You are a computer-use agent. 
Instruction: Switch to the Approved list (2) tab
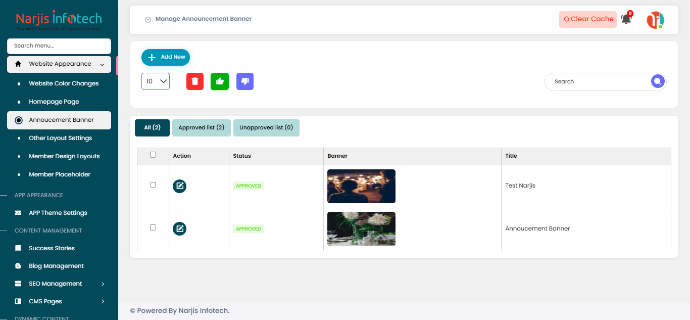tap(202, 128)
